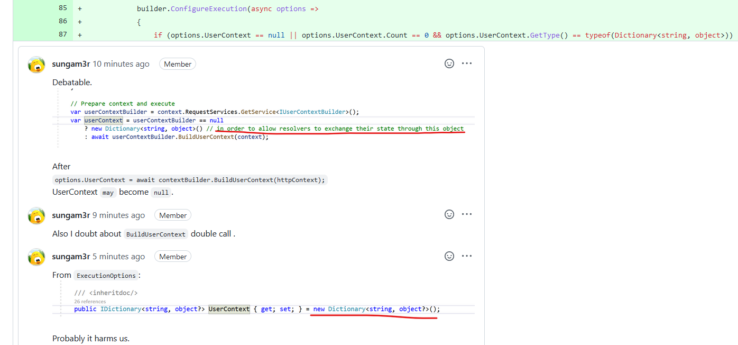Click the smiley reaction icon on the BuildUserContext comment
The image size is (738, 345).
pos(449,214)
